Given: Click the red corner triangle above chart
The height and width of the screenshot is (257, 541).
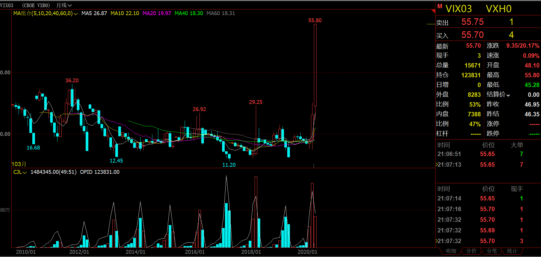Looking at the screenshot, I should pyautogui.click(x=433, y=11).
